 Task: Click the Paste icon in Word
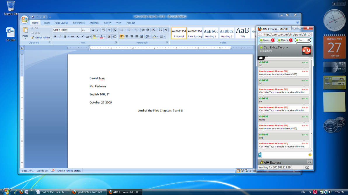[25, 30]
